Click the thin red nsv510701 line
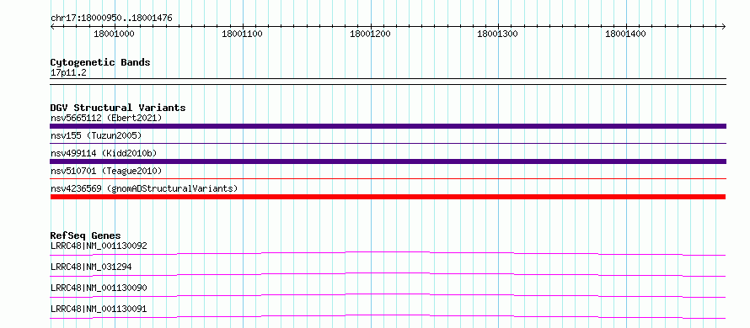The height and width of the screenshot is (328, 750). pyautogui.click(x=388, y=178)
